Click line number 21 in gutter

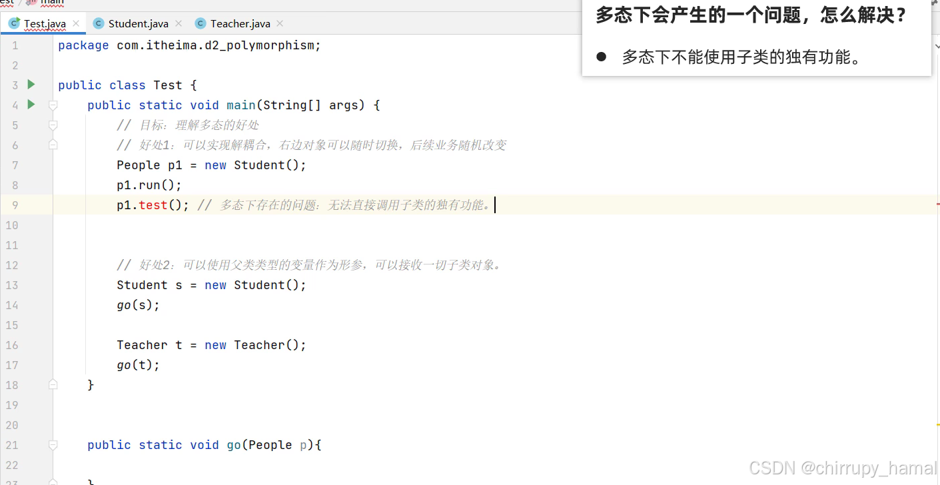[12, 445]
